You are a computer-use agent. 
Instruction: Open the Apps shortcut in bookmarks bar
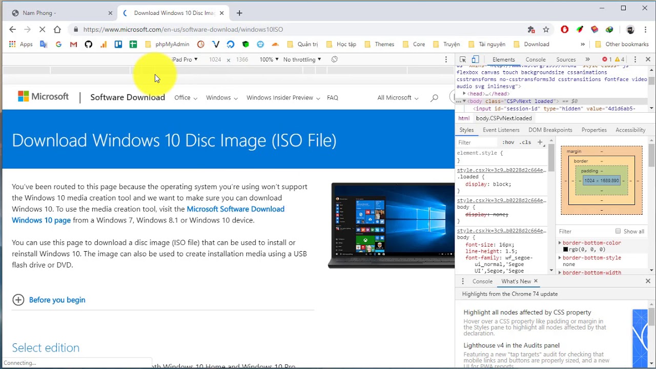[x=20, y=44]
